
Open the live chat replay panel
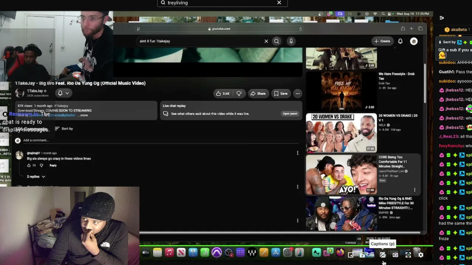290,114
